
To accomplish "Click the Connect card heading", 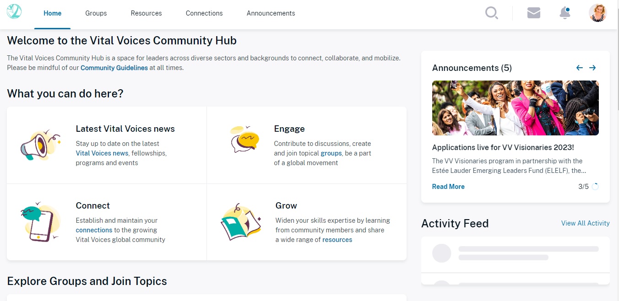I will 93,206.
